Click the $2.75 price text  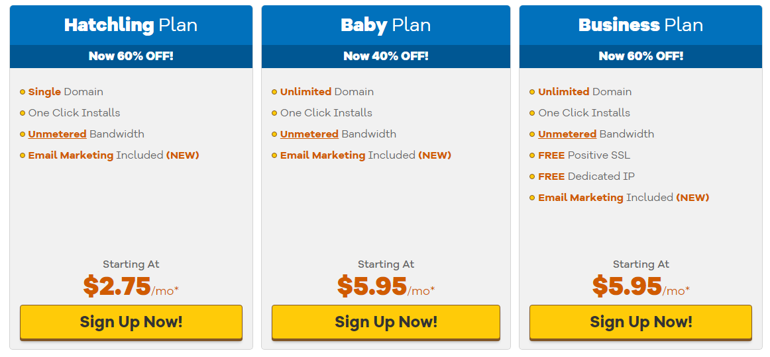[117, 286]
